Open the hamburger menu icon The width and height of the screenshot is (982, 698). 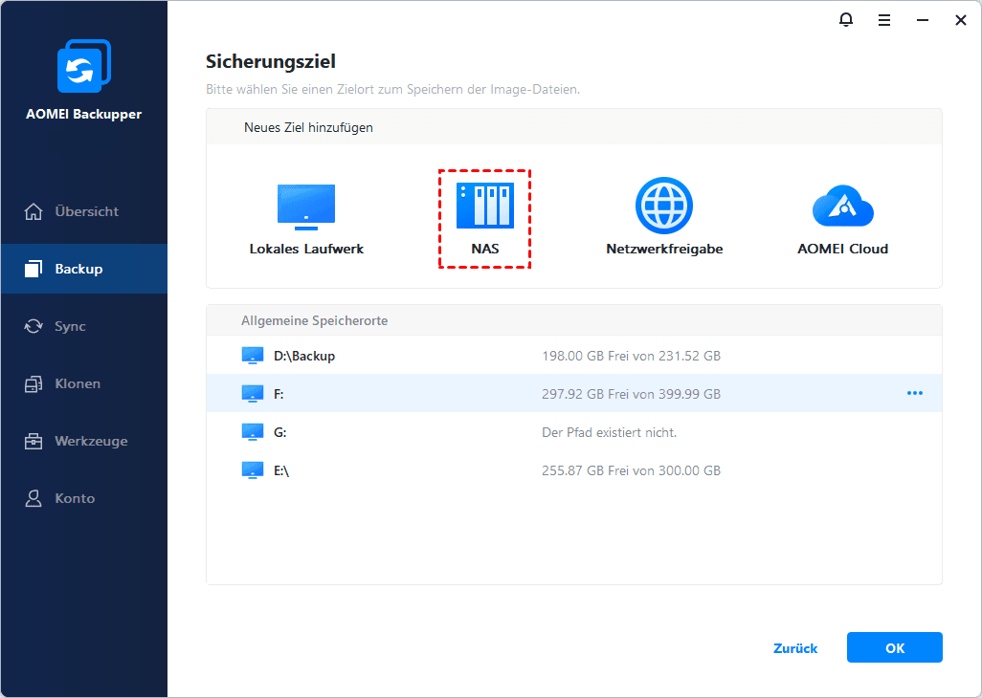click(x=884, y=21)
